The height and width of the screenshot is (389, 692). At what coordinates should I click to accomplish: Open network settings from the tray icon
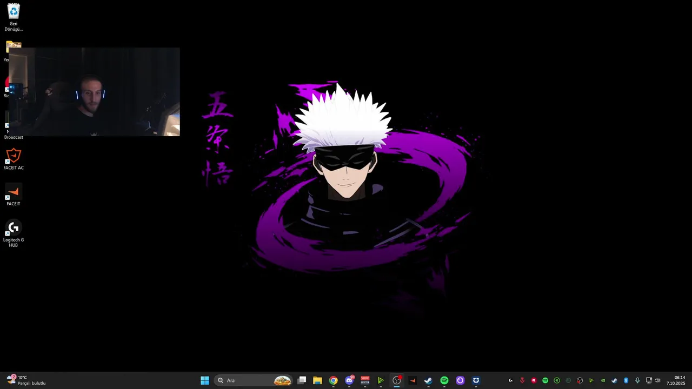649,380
